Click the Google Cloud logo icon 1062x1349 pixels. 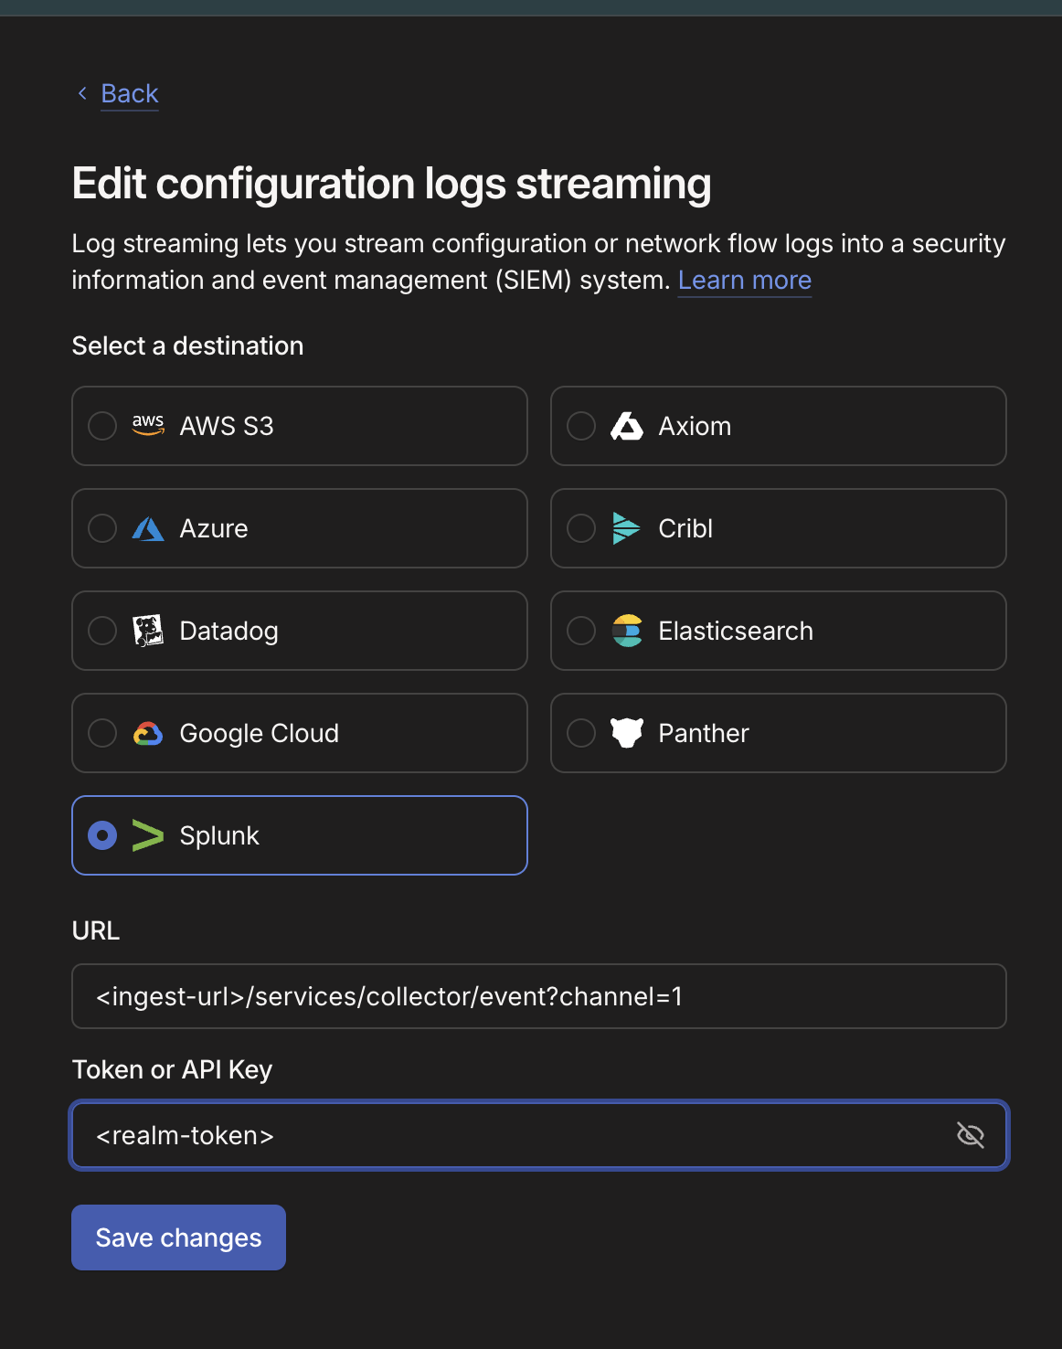click(148, 733)
